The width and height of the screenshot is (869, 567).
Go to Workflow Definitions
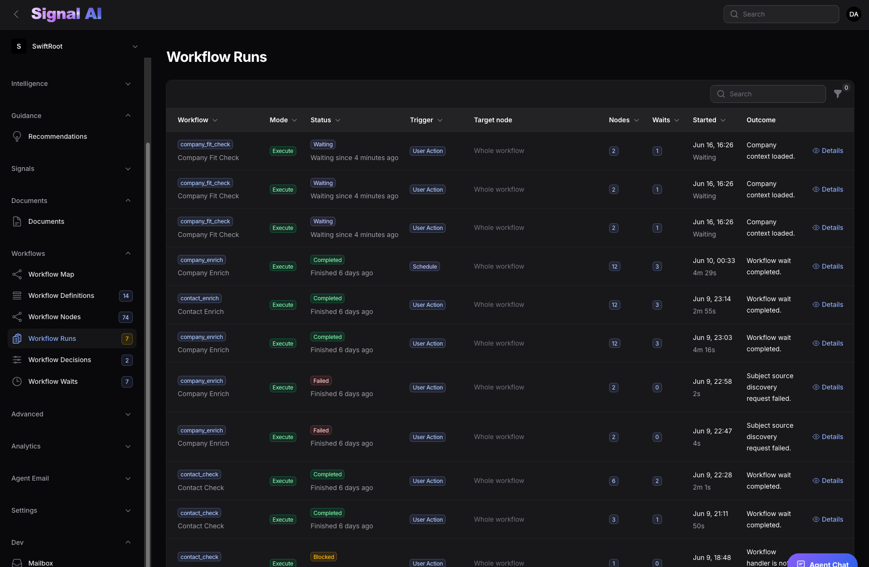tap(72, 296)
